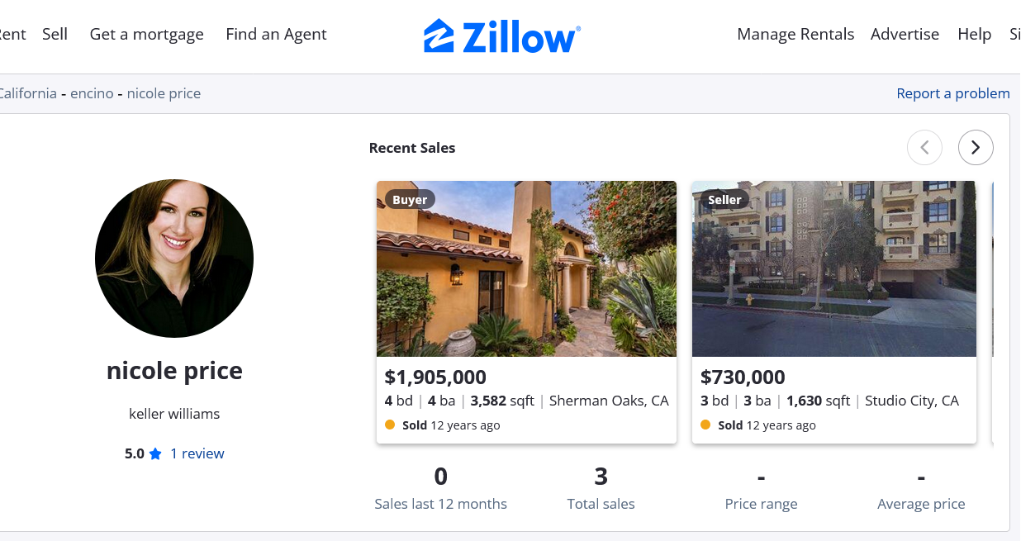Click the $1,905,000 sale price
1021x541 pixels.
click(x=435, y=377)
